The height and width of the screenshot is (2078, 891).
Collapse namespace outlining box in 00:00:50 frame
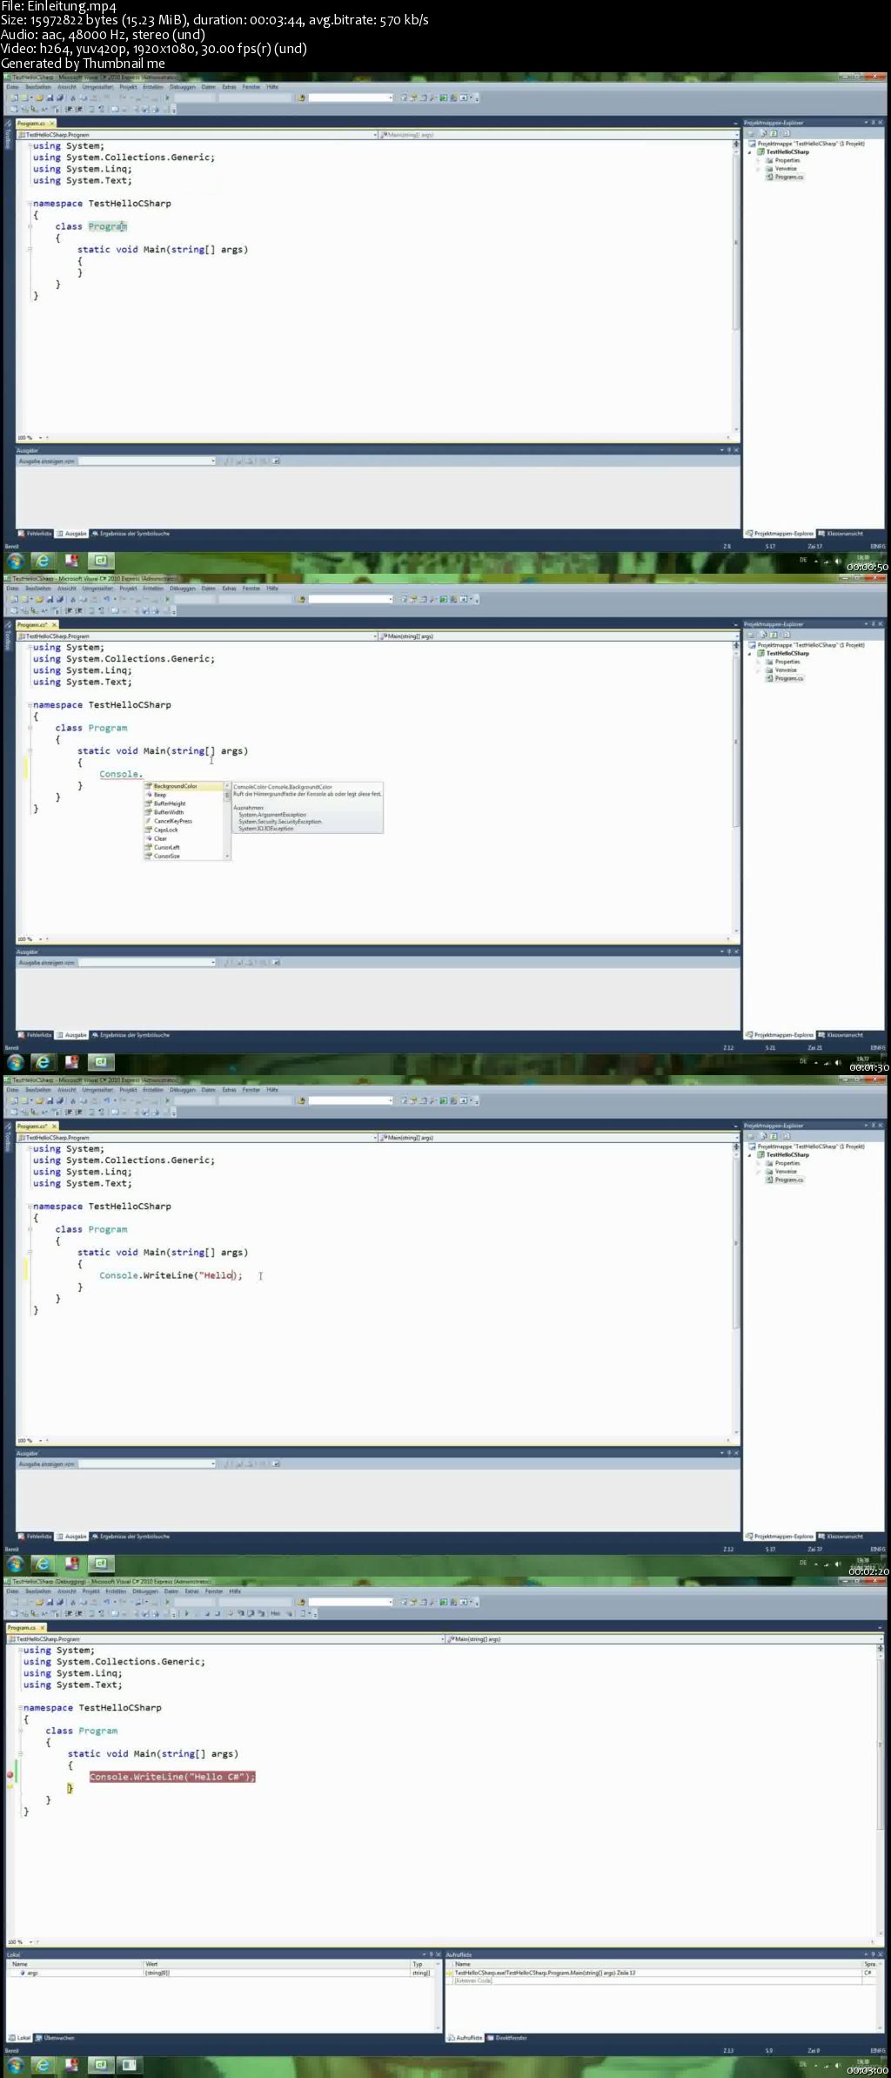pos(30,204)
